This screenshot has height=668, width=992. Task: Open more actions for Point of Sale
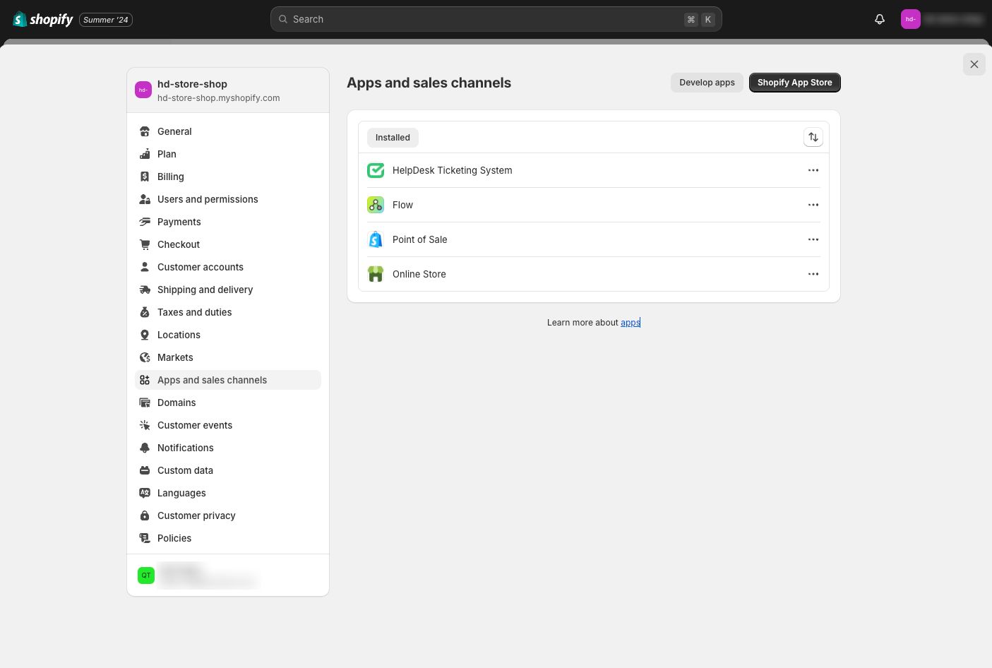(x=813, y=239)
